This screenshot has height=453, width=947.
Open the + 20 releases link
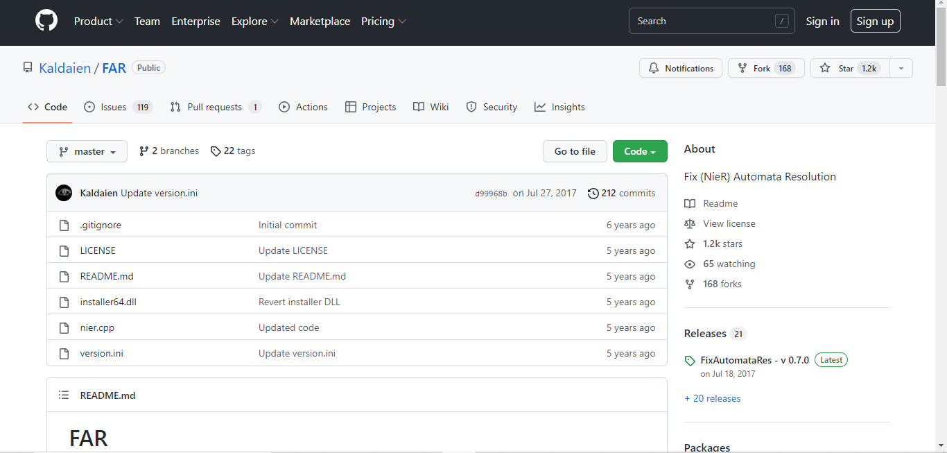coord(712,398)
